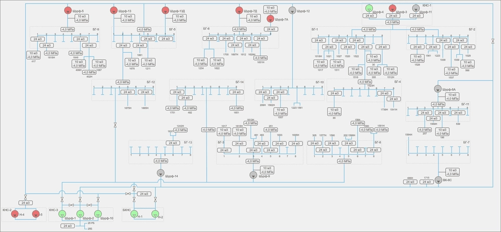Click the ВК-6С pump symbol

[438, 180]
